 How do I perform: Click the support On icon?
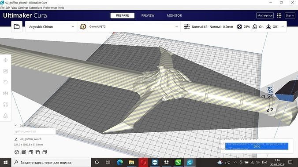(x=255, y=27)
